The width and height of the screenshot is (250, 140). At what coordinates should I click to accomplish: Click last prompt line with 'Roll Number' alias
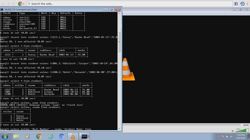(46, 129)
